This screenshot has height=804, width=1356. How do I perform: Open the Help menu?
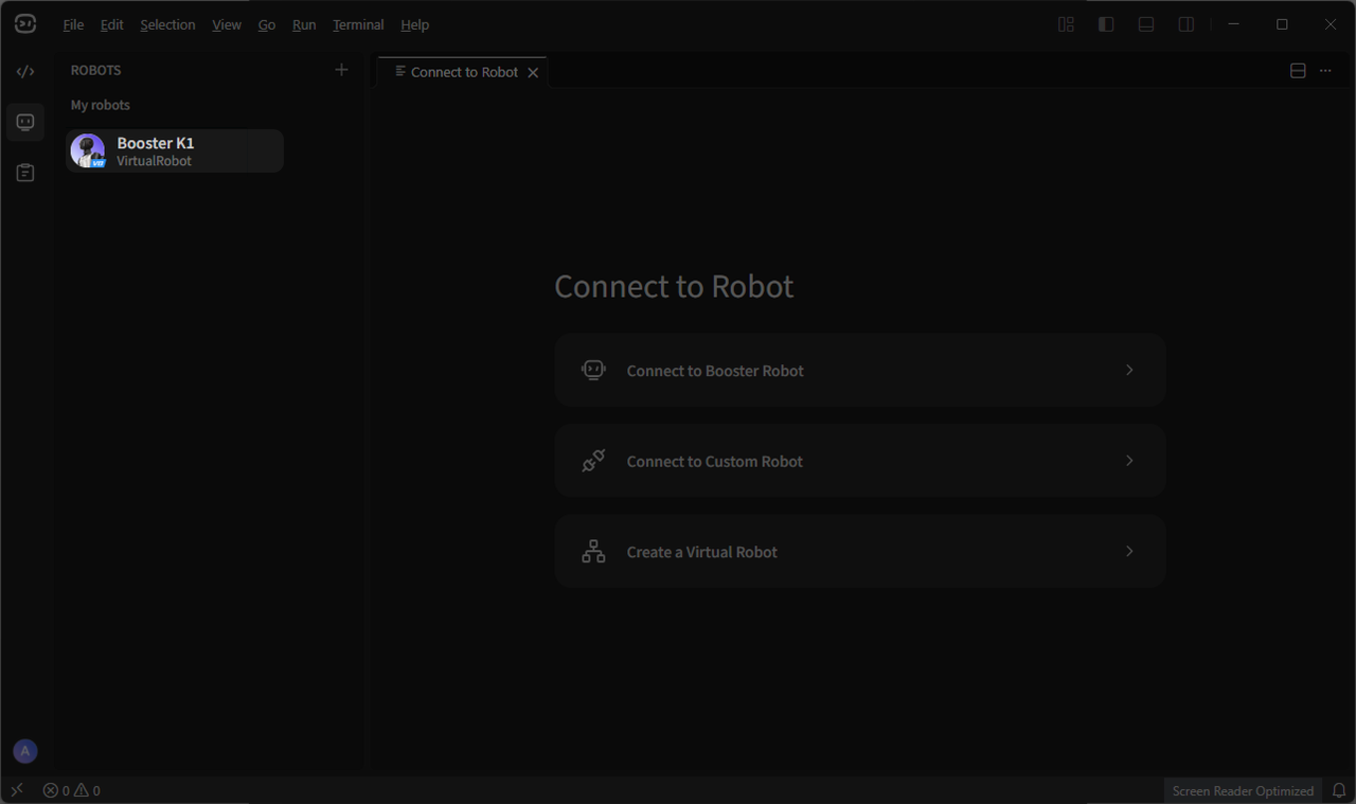click(x=414, y=25)
